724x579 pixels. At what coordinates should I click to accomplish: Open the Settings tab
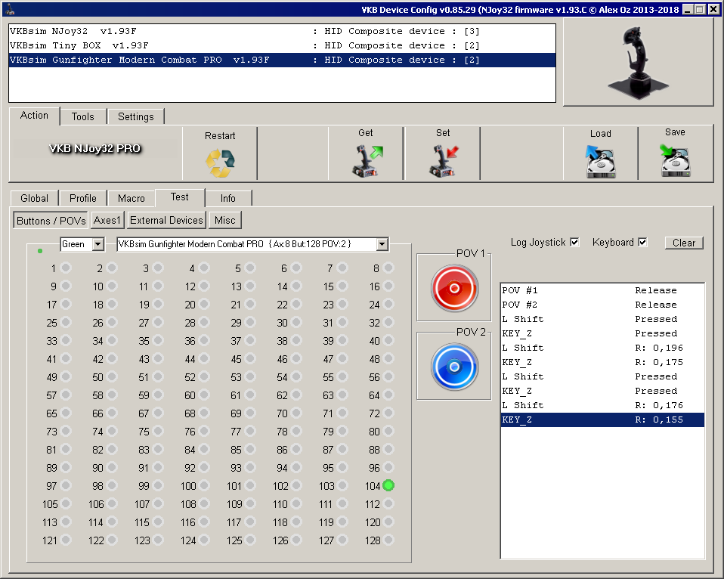136,117
